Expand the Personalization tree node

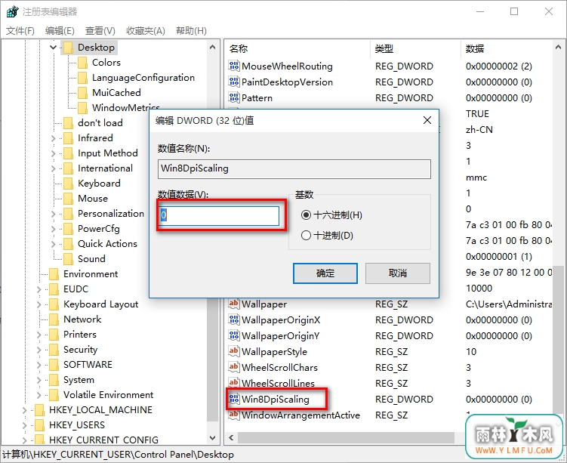tap(53, 214)
